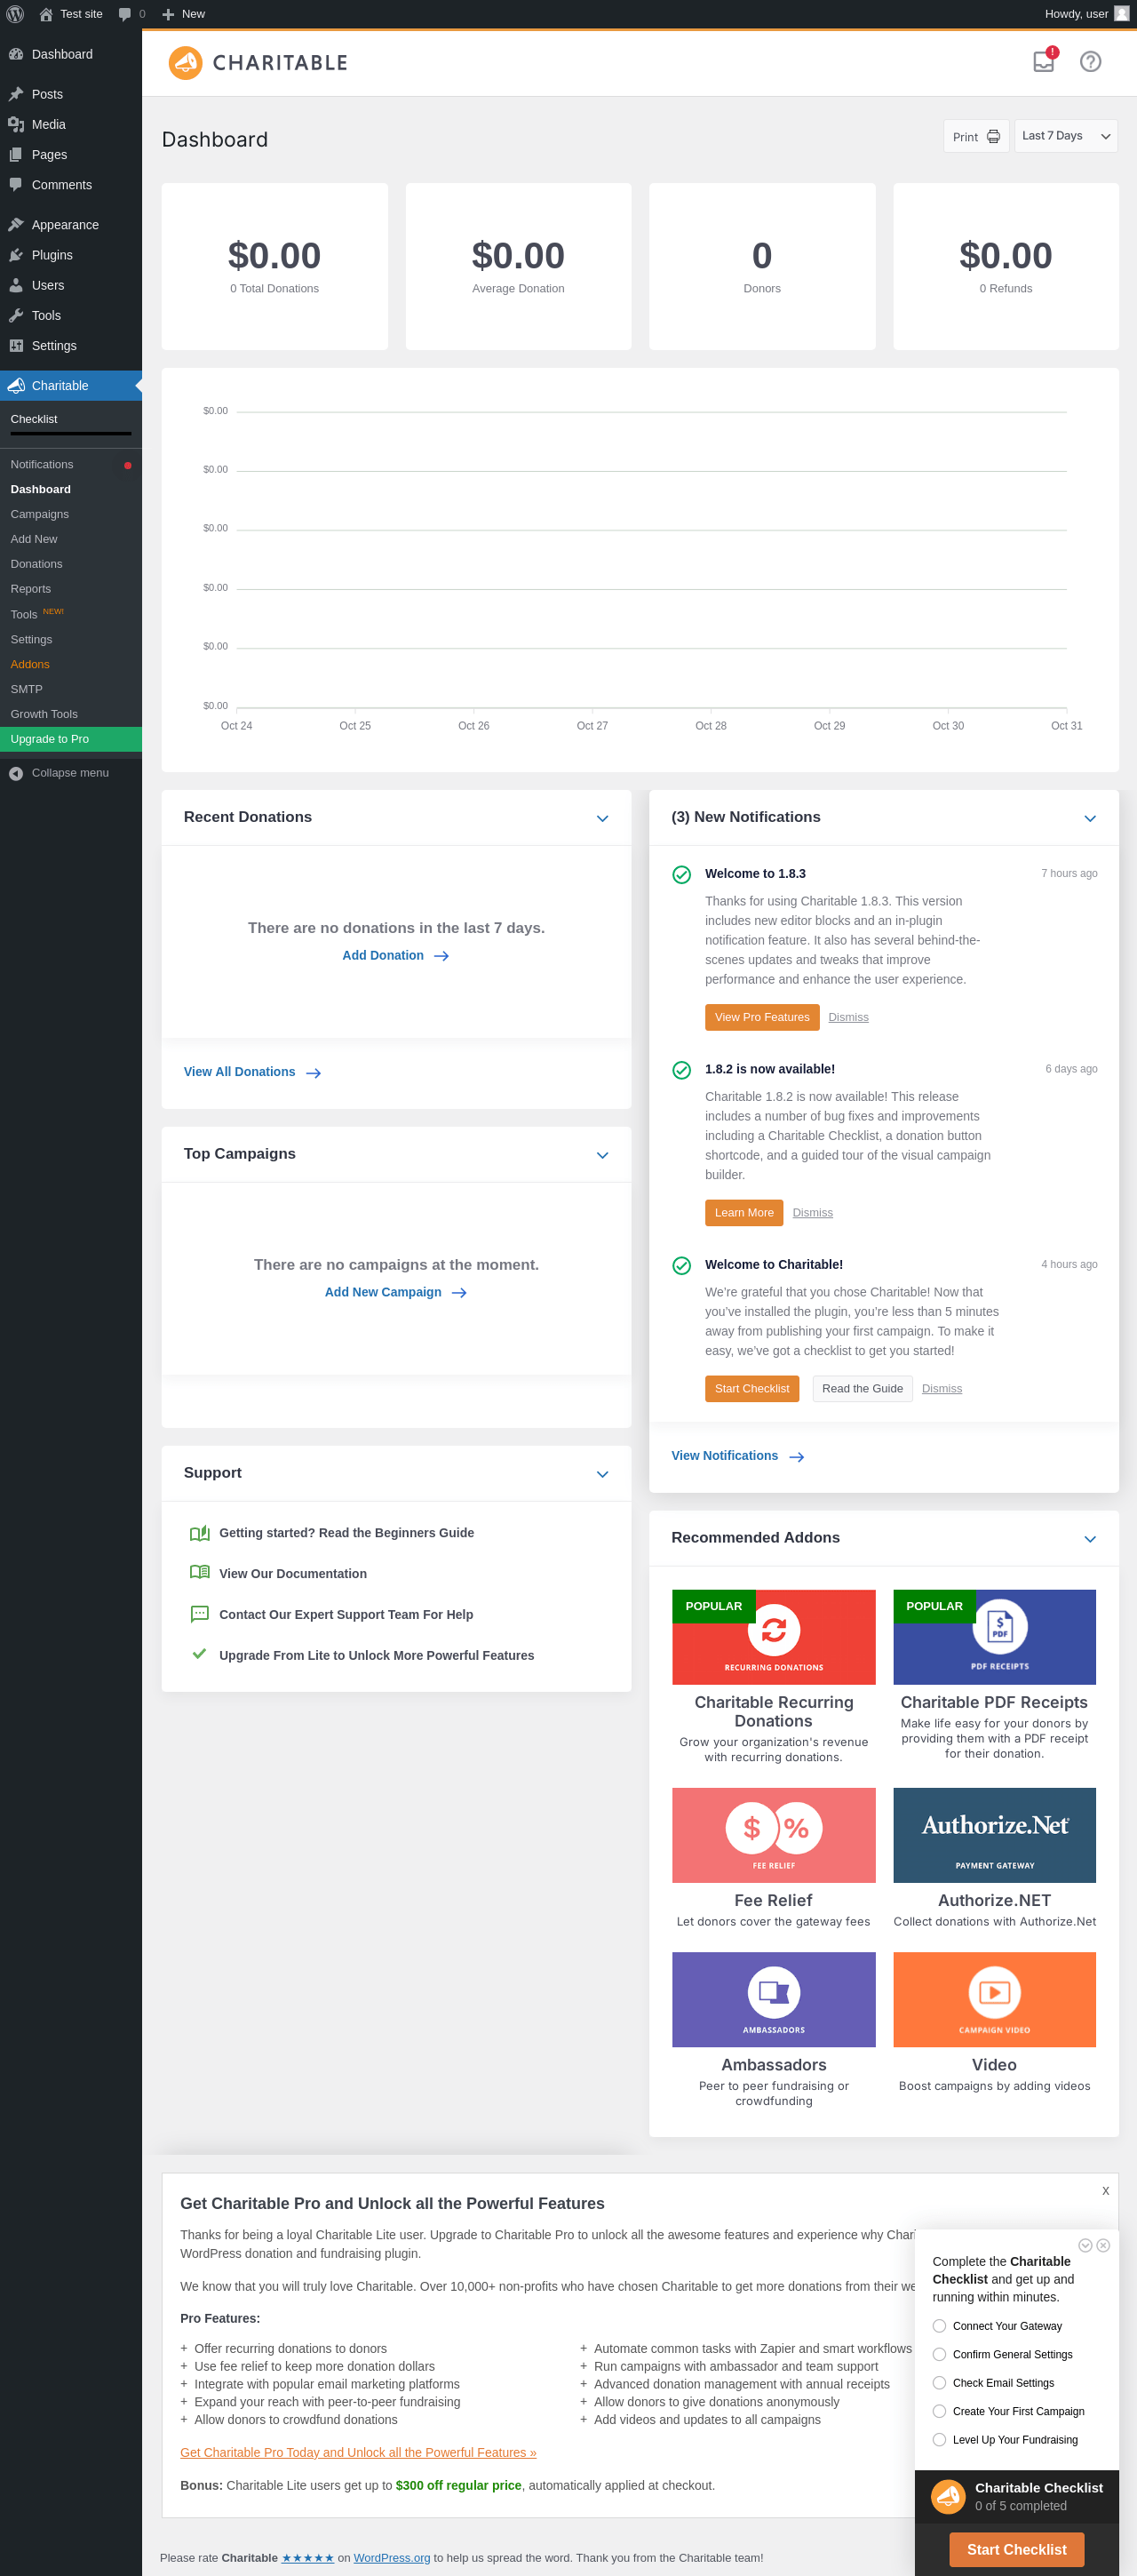Click Read the Guide button

point(862,1389)
